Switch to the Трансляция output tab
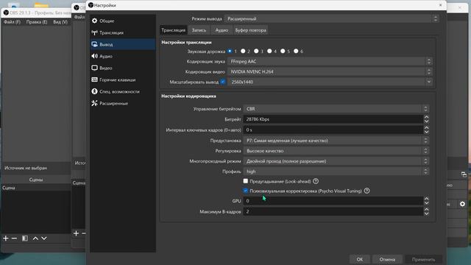 pos(174,30)
